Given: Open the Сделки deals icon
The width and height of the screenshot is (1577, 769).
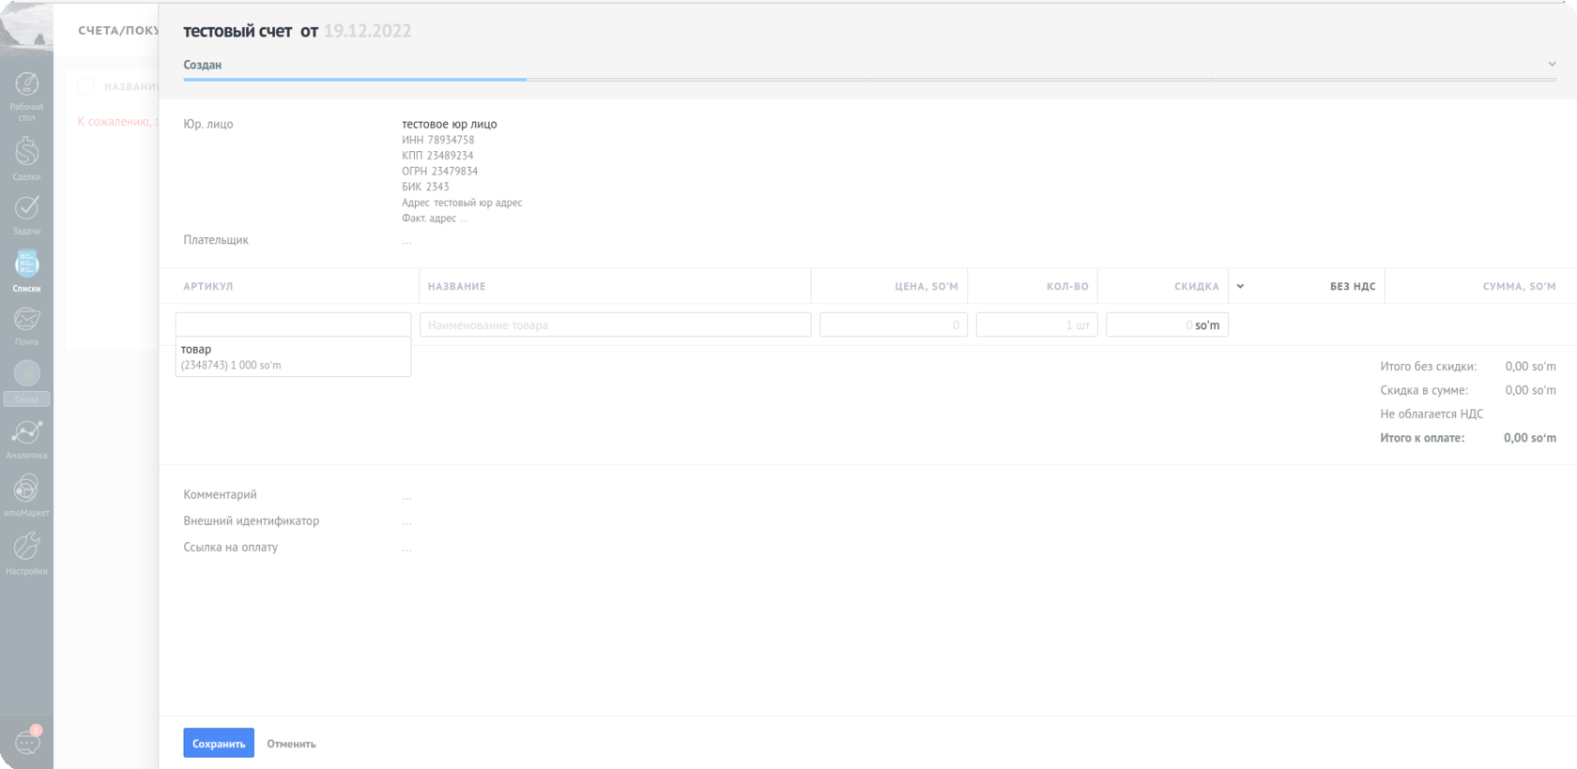Looking at the screenshot, I should coord(26,151).
